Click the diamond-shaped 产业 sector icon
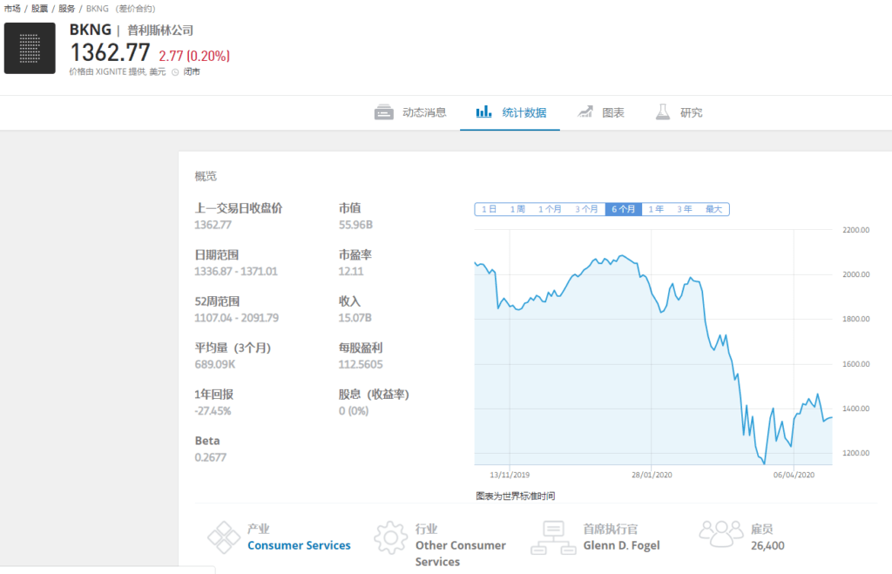Viewport: 892px width, 574px height. (224, 537)
